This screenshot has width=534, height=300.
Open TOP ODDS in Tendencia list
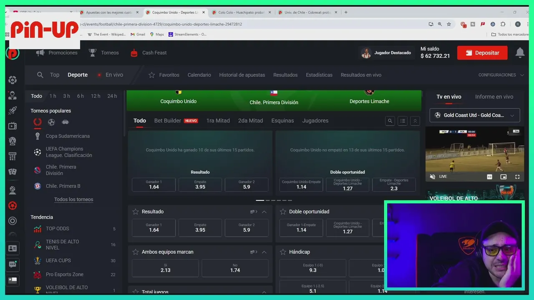[58, 229]
